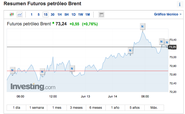This screenshot has width=185, height=114.
Task: Switch range to 1 año
Action: coord(115,107)
